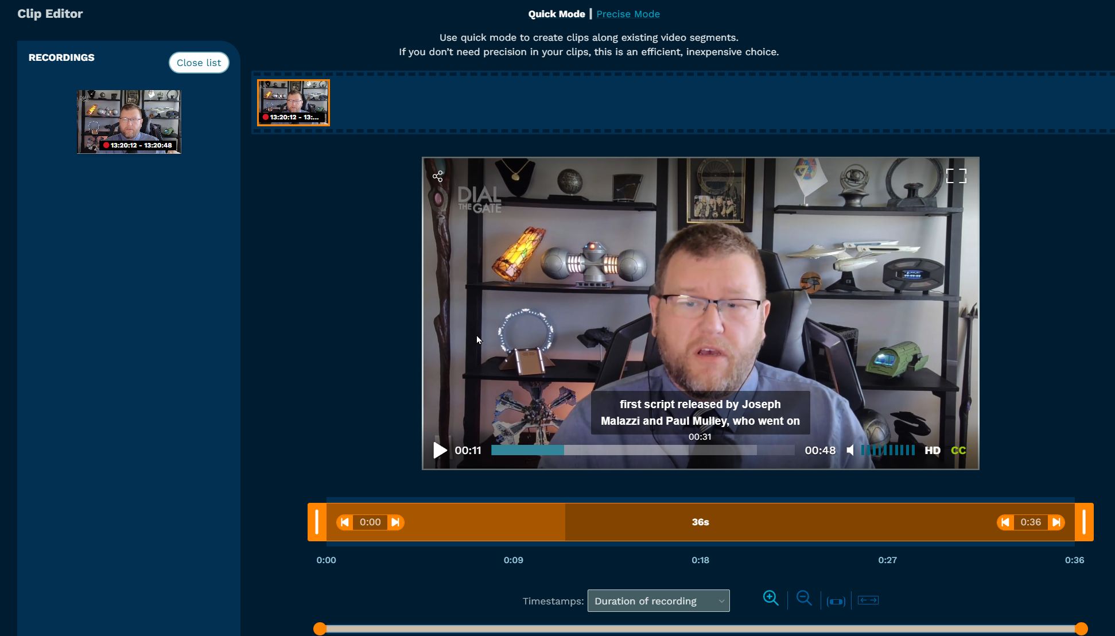Select the clip thumbnail in the strip
This screenshot has height=636, width=1115.
tap(293, 103)
